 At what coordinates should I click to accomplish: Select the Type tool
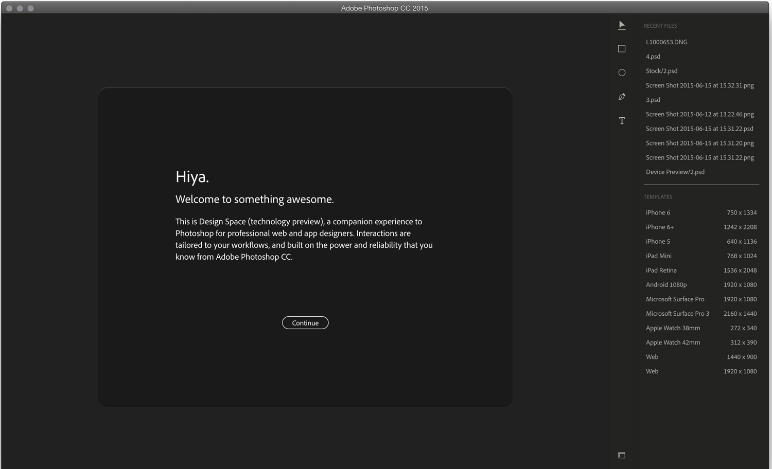pos(622,120)
